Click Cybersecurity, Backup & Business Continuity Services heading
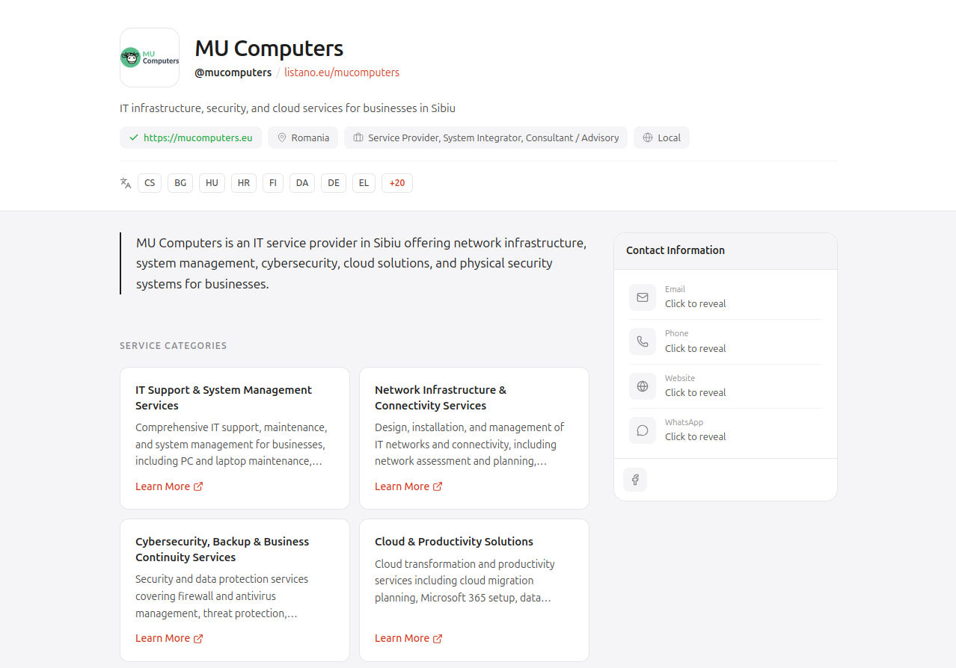Screen dimensions: 956x668 (x=222, y=549)
